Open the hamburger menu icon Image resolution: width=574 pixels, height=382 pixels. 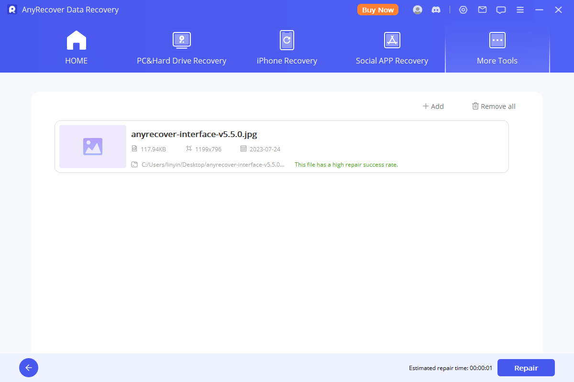coord(520,10)
